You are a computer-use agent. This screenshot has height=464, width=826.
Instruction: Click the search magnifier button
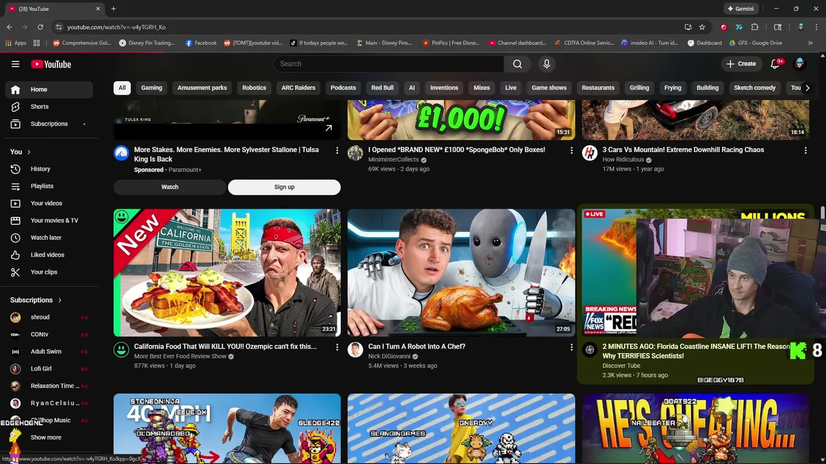point(518,64)
